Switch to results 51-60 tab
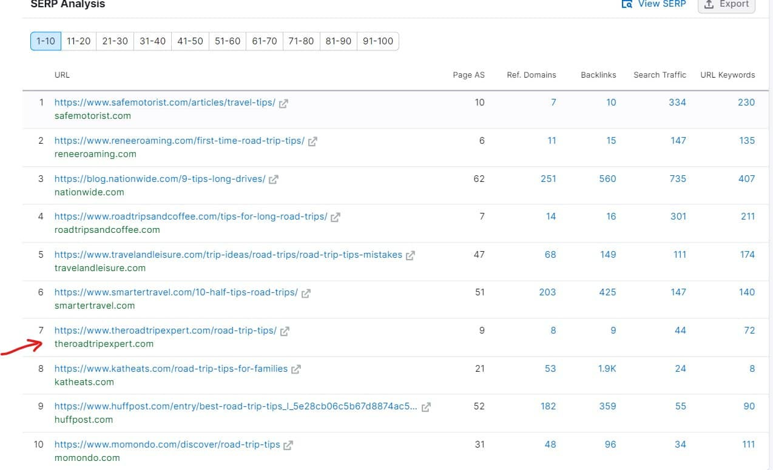 click(227, 41)
